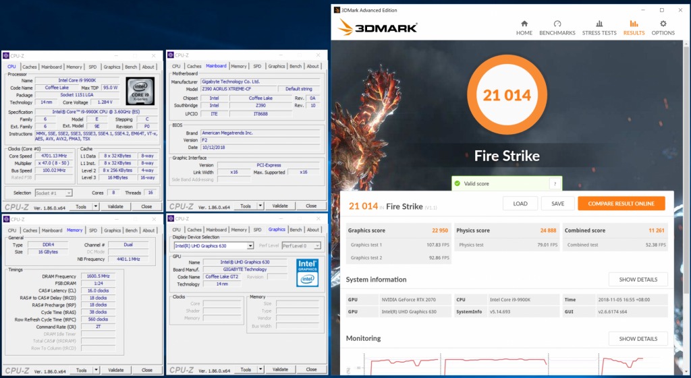Open Tools dropdown arrow in CPU-Z Mainboard window

point(260,206)
